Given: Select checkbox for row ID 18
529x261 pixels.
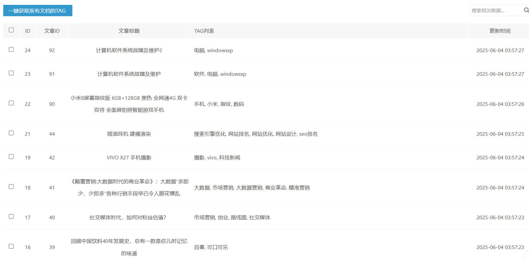Looking at the screenshot, I should pyautogui.click(x=11, y=187).
